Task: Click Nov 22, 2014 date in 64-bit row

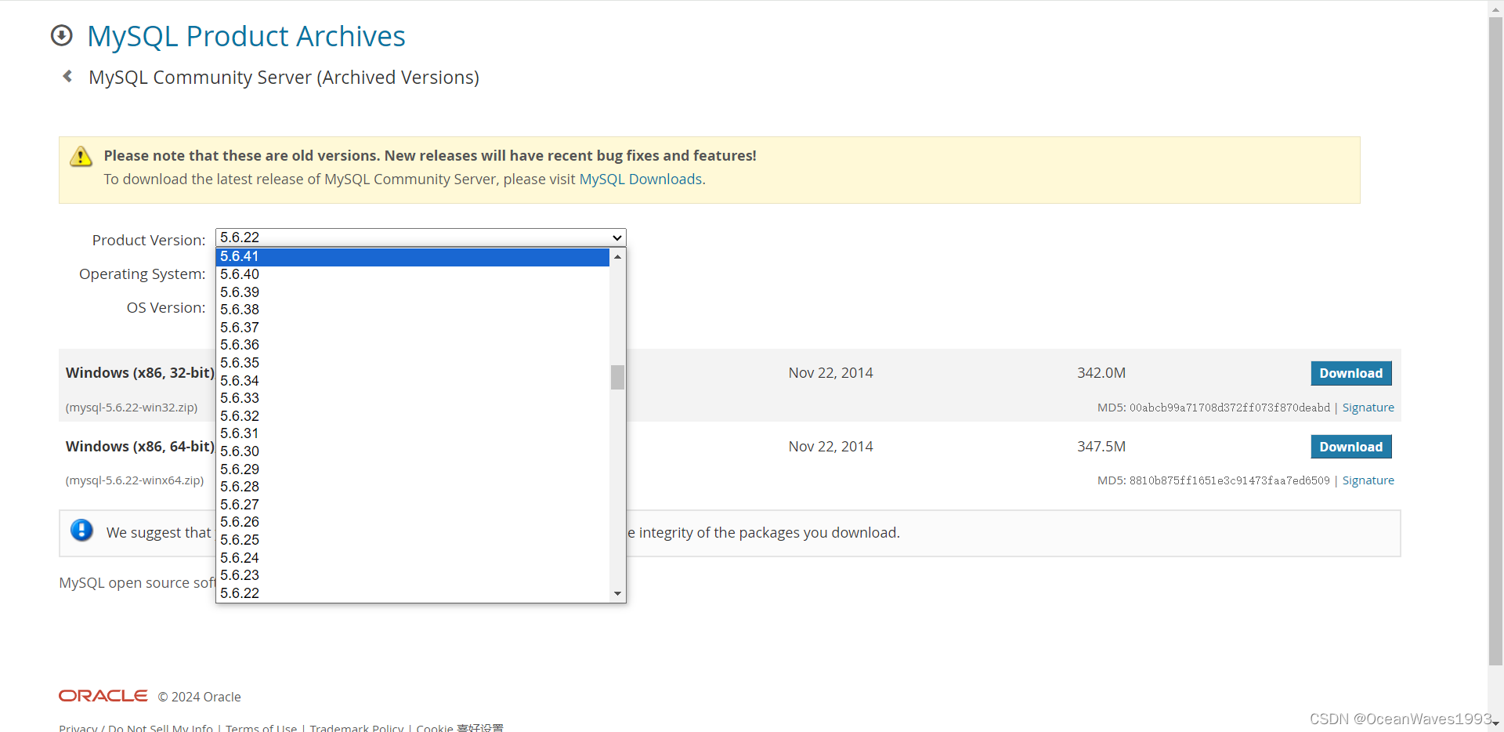Action: coord(830,447)
